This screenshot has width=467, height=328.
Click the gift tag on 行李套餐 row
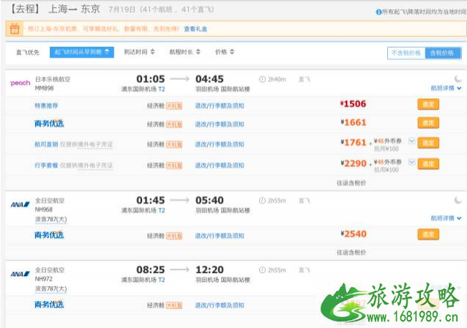174,165
